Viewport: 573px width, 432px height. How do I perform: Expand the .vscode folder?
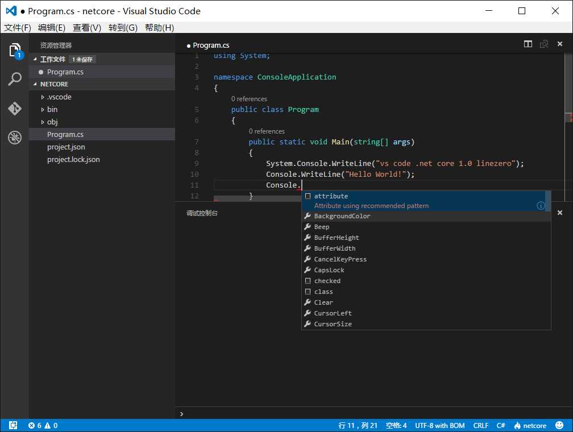pyautogui.click(x=59, y=97)
